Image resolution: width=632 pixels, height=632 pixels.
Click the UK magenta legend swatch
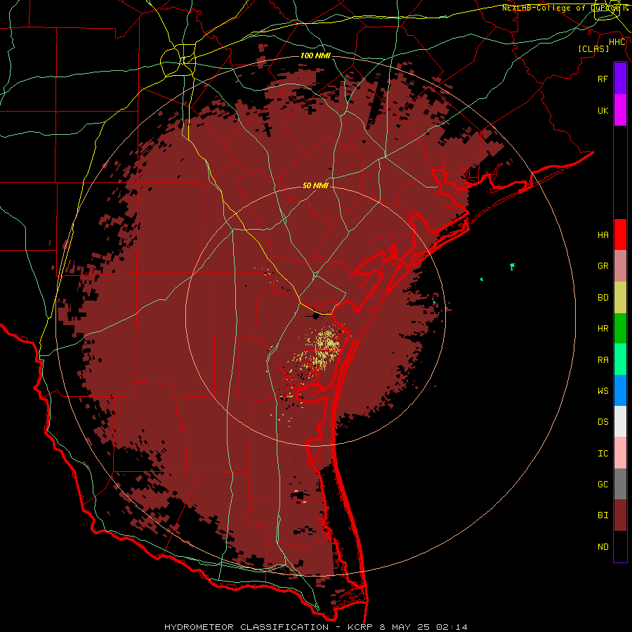pos(620,110)
